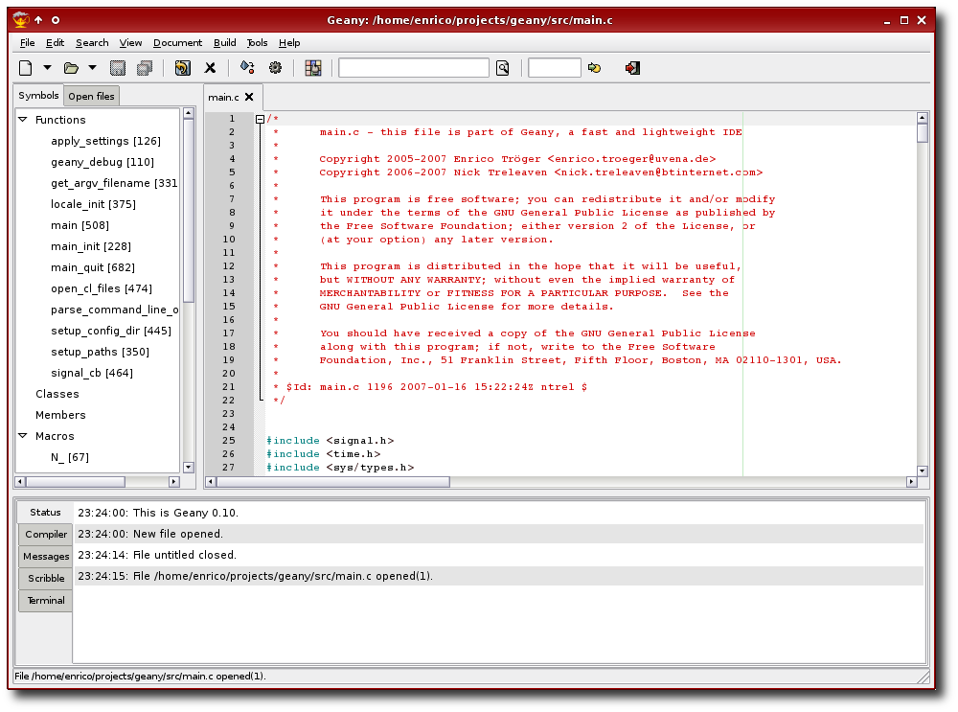Image resolution: width=958 pixels, height=712 pixels.
Task: Click the quit Geany toolbar icon
Action: point(632,68)
